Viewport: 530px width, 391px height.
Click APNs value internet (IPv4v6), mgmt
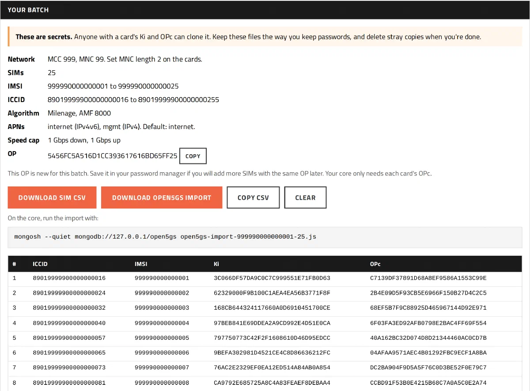point(121,127)
